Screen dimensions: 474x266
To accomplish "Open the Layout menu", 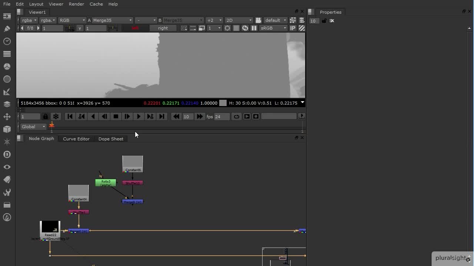I will click(x=36, y=4).
